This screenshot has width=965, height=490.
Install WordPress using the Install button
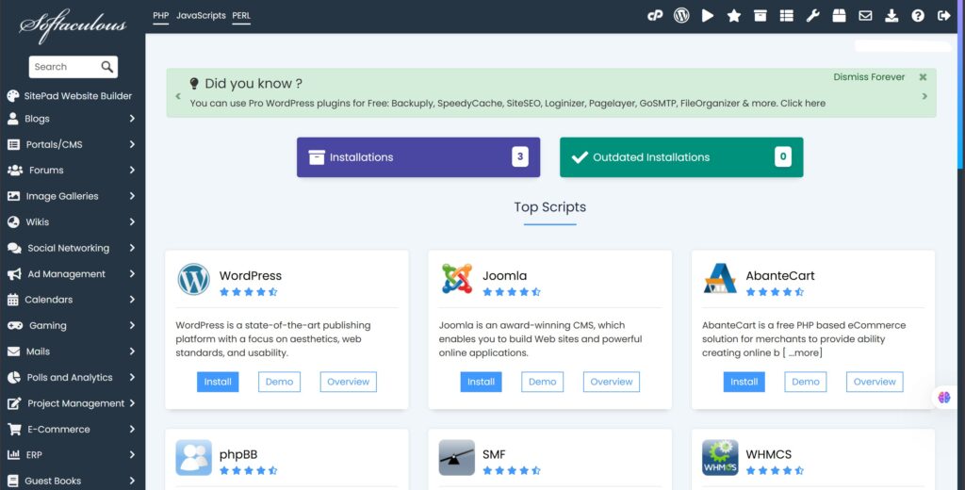pyautogui.click(x=218, y=382)
